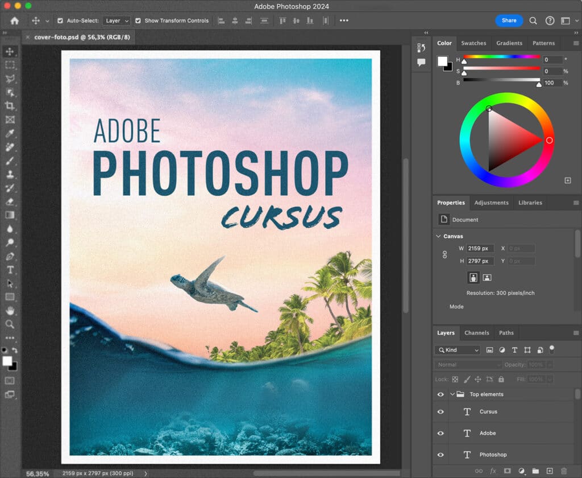Set canvas to landscape orientation

tap(487, 278)
